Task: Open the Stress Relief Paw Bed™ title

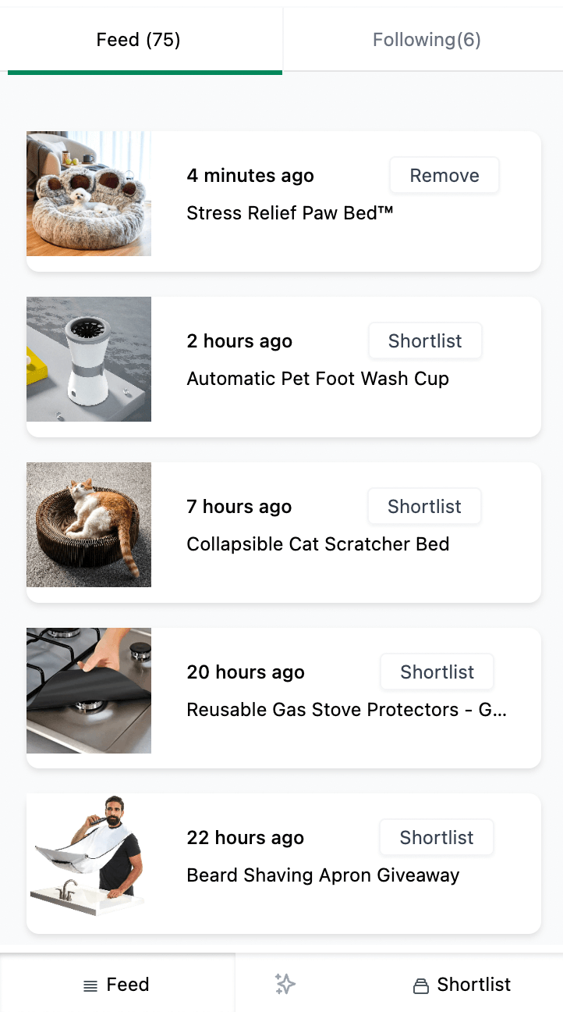Action: [290, 213]
